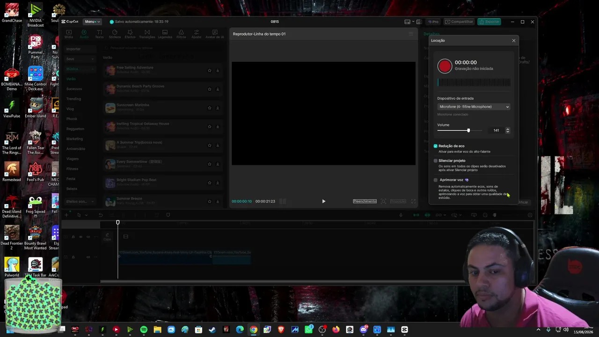Select the Trending music category
599x337 pixels.
pos(73,99)
